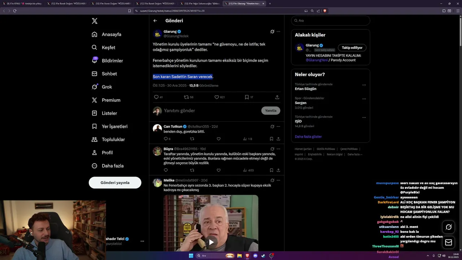Image resolution: width=462 pixels, height=260 pixels.
Task: Like Can Tutkun's reply
Action: [x=218, y=139]
